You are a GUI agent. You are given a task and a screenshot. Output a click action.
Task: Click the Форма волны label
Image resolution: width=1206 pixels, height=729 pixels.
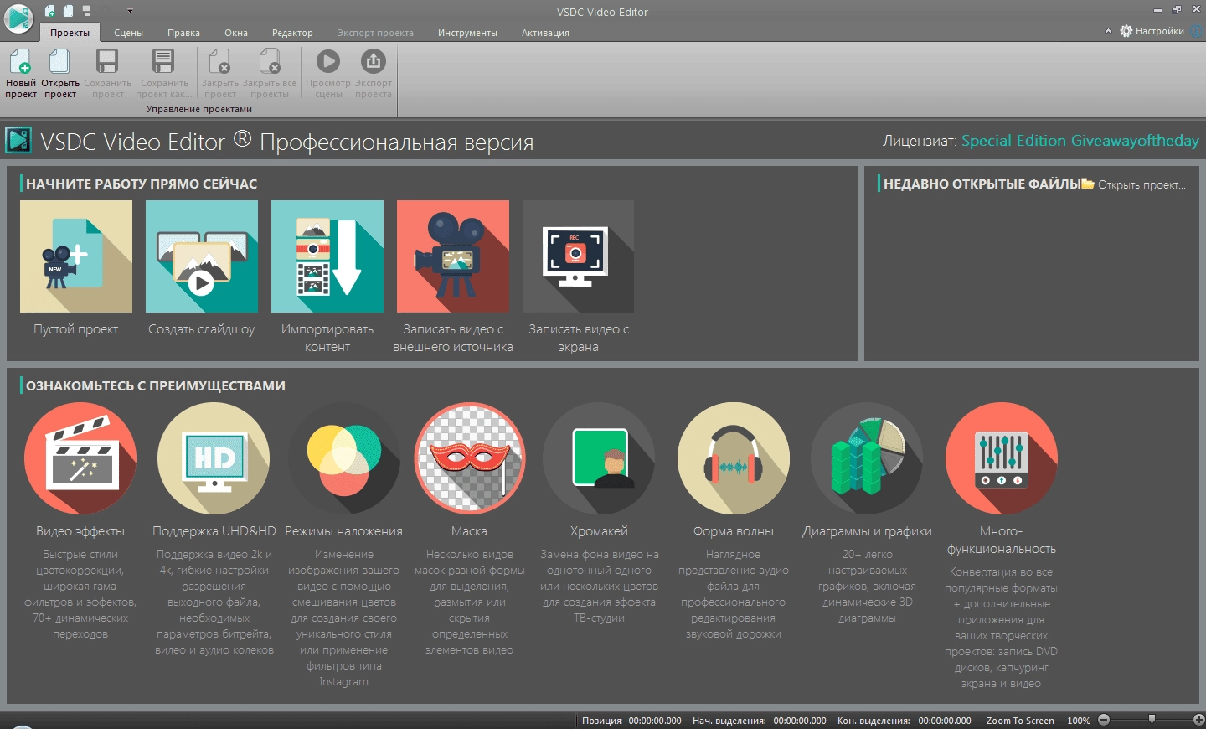click(x=734, y=531)
